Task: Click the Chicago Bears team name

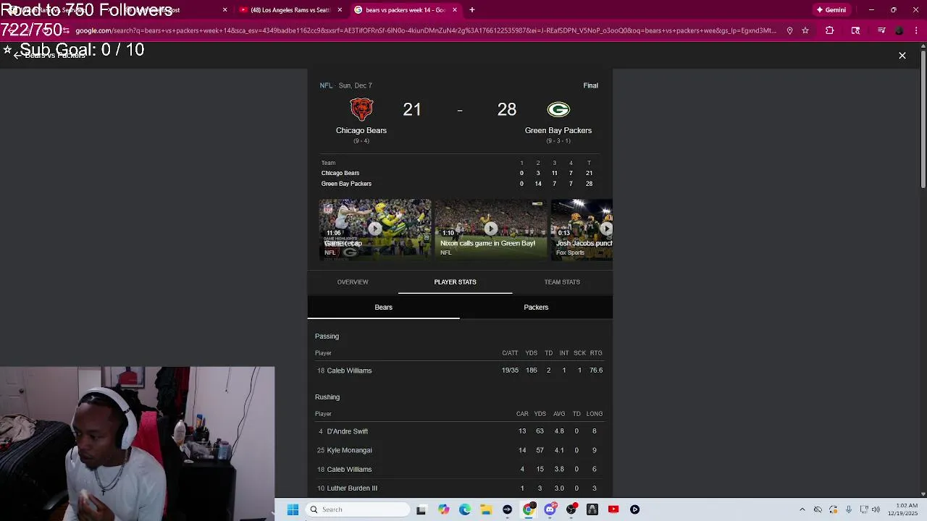Action: [361, 130]
